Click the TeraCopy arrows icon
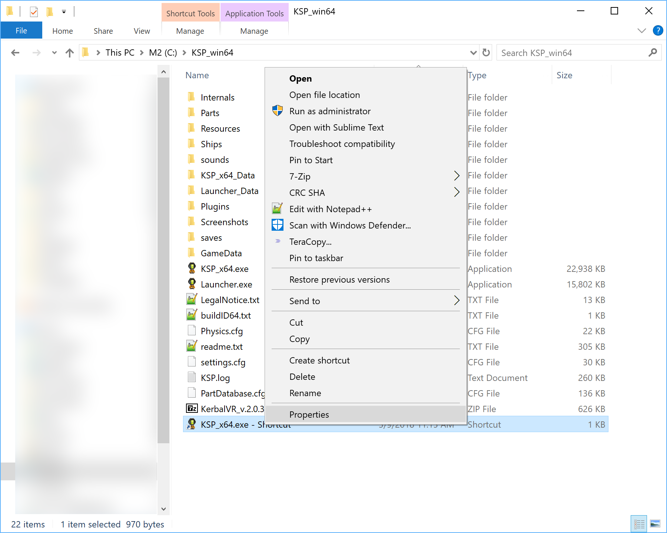The width and height of the screenshot is (667, 533). [278, 241]
